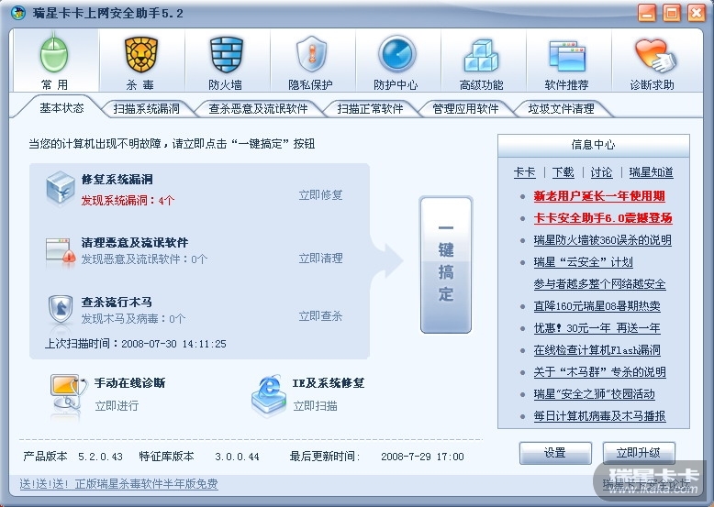714x507 pixels.
Task: Click the 修复系统漏洞 box icon
Action: pyautogui.click(x=60, y=188)
